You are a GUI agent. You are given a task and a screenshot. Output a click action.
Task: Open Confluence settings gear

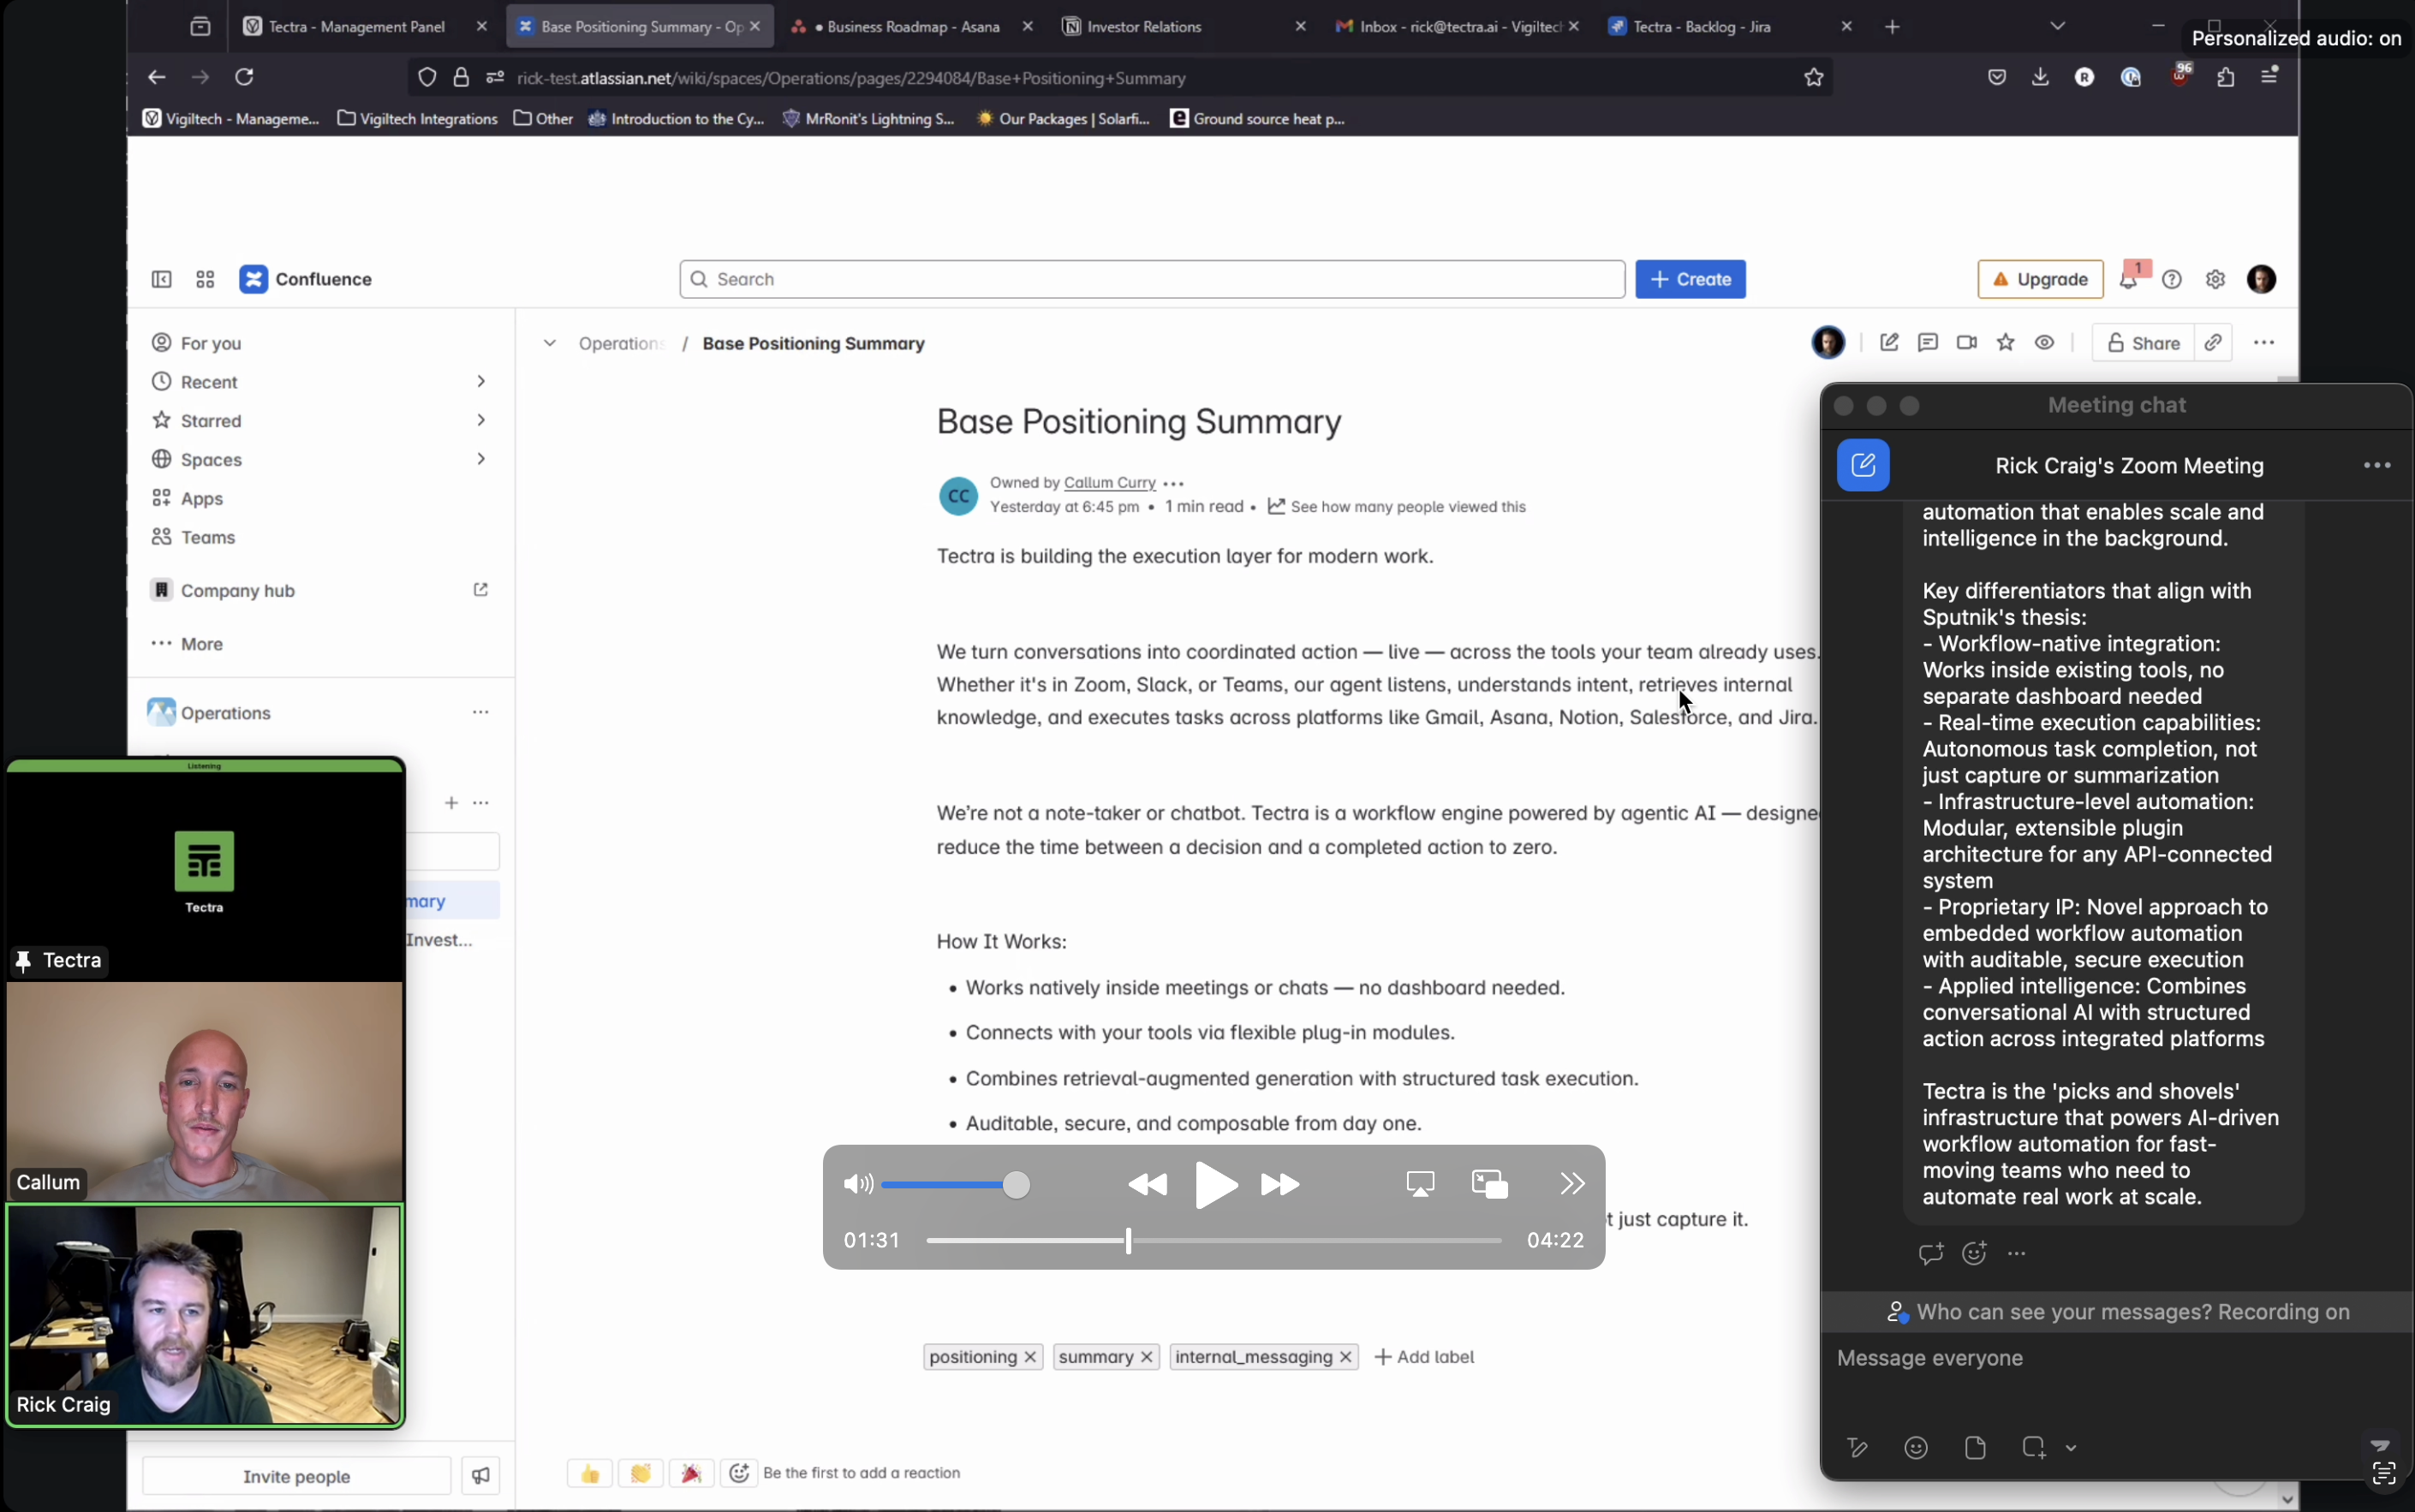click(x=2215, y=280)
